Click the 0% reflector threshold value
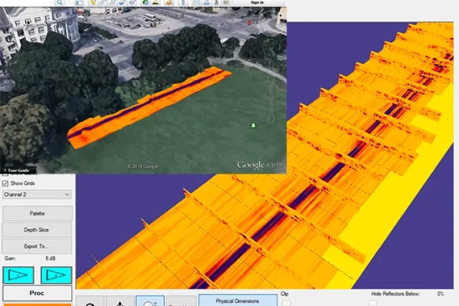Image resolution: width=459 pixels, height=306 pixels. click(440, 294)
